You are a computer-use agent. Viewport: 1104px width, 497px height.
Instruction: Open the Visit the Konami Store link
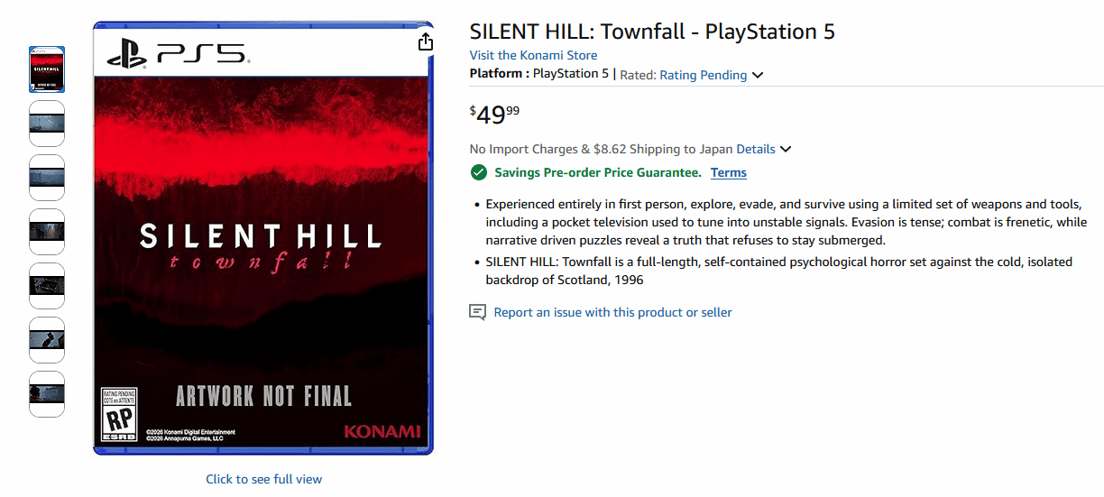[533, 55]
